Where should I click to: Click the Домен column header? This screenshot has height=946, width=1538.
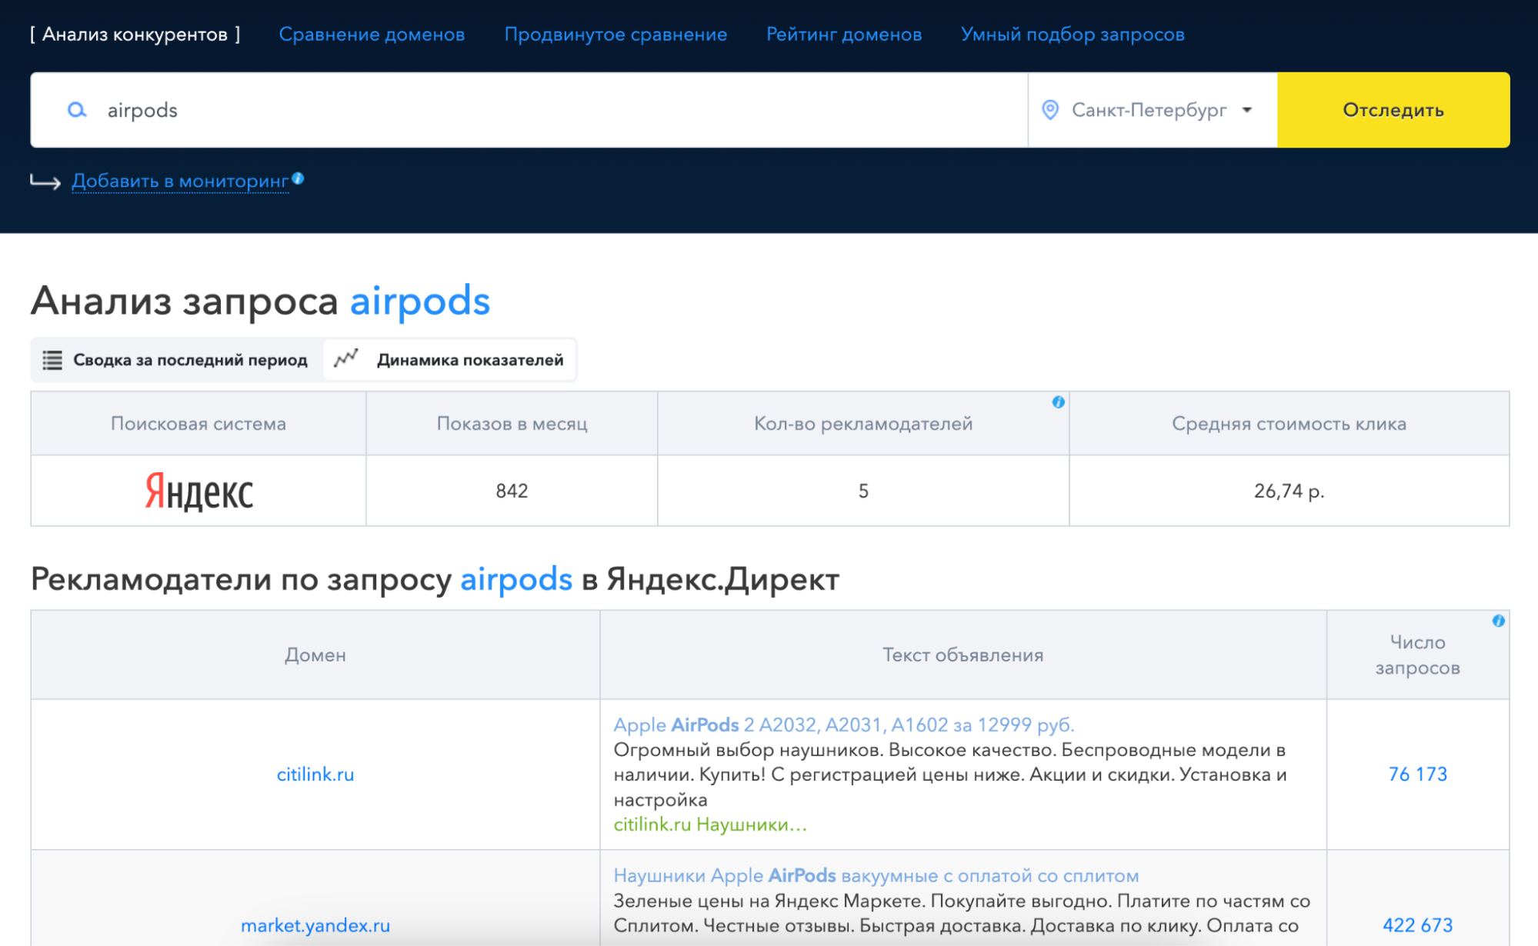[x=315, y=655]
